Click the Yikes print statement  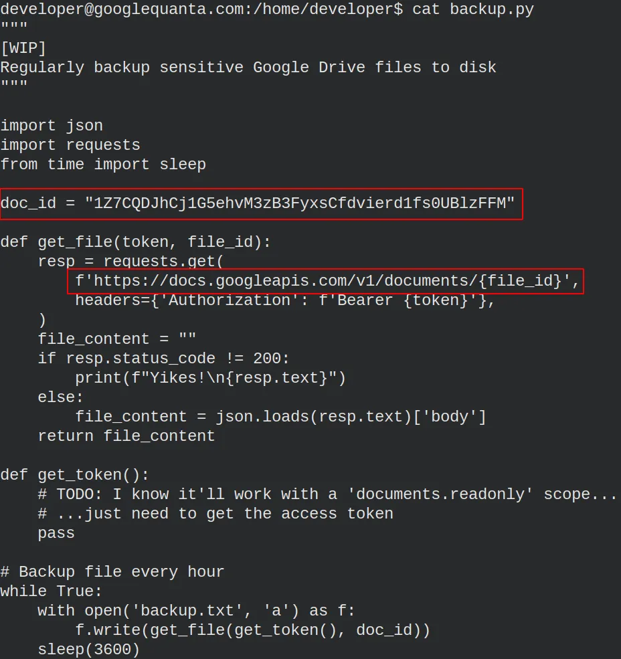coord(210,378)
